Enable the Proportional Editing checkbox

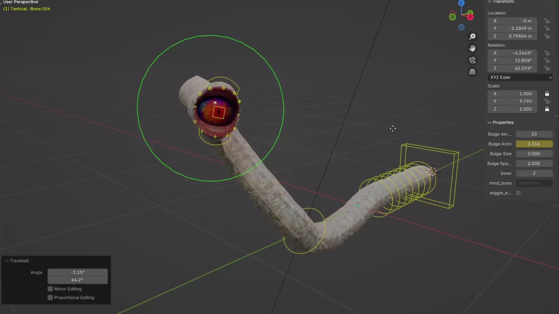pos(50,297)
